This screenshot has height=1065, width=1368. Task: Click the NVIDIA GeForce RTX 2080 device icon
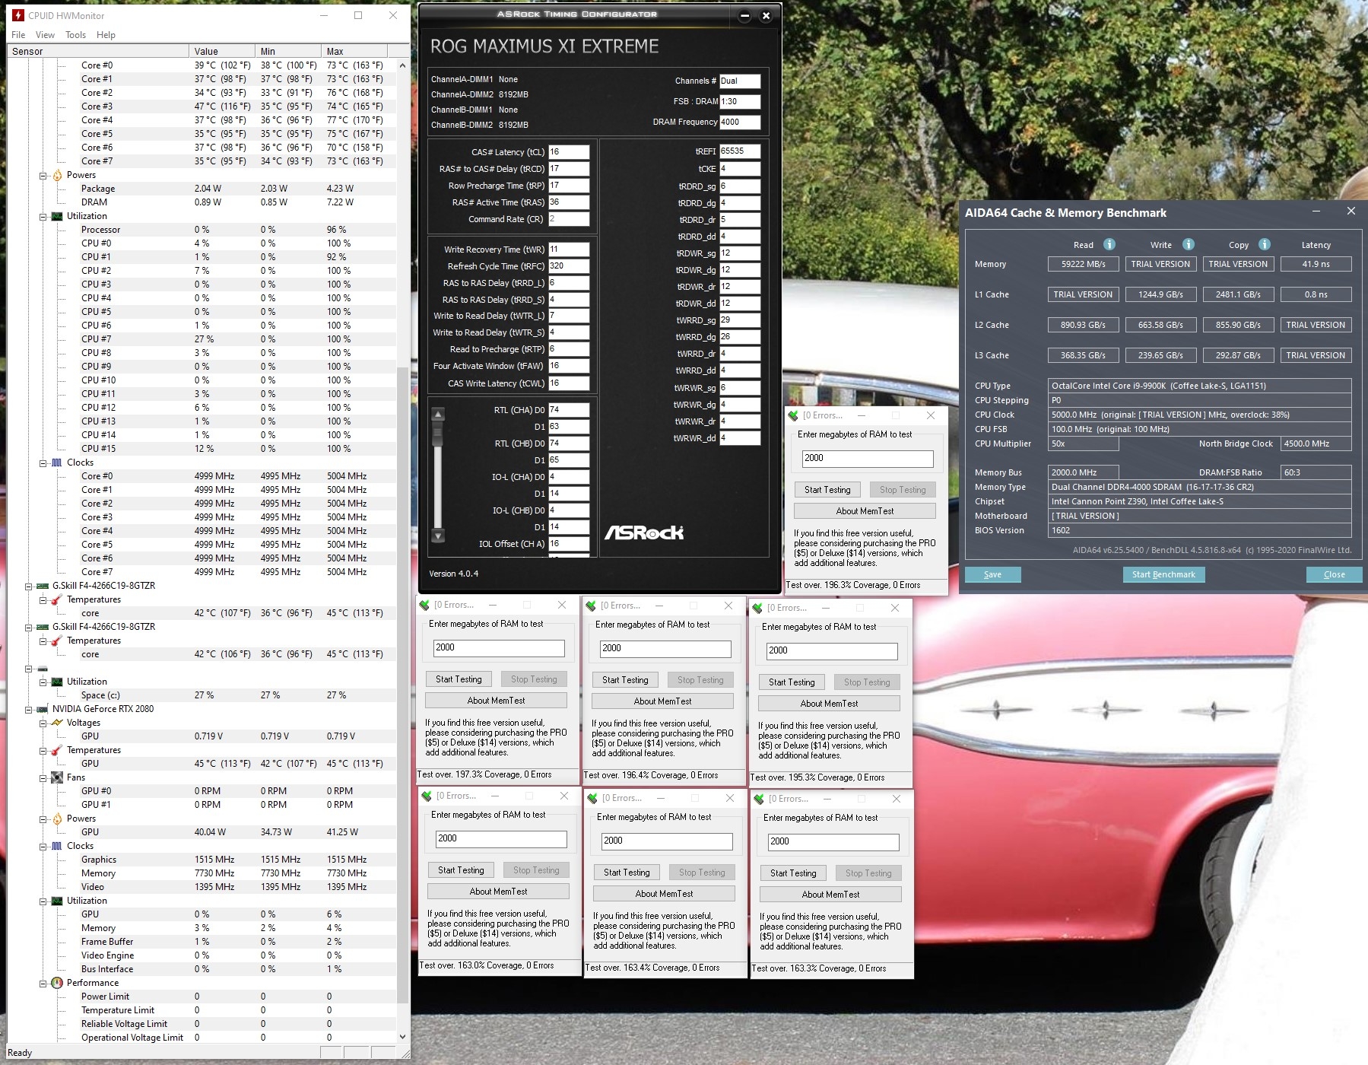tap(43, 709)
